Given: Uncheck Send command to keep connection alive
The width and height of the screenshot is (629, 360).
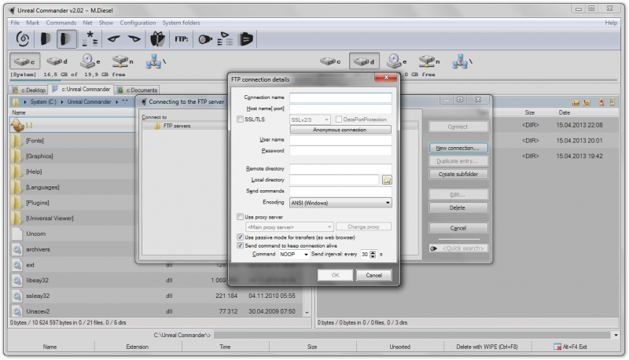Looking at the screenshot, I should click(240, 245).
